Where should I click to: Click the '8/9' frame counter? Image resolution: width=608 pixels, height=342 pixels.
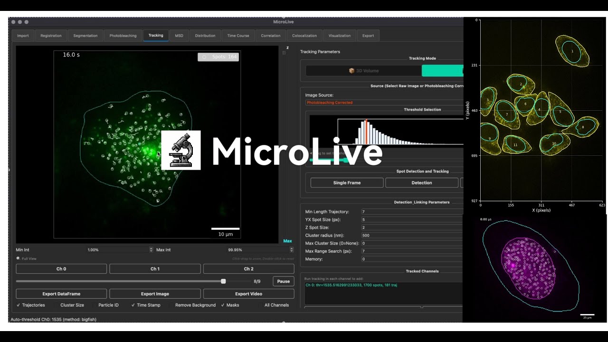257,281
